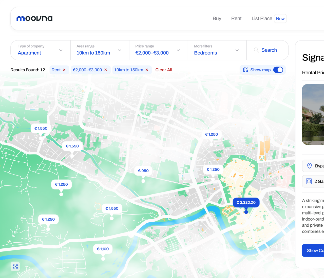This screenshot has height=278, width=324.
Task: Remove the Rent filter chip
Action: tap(64, 70)
